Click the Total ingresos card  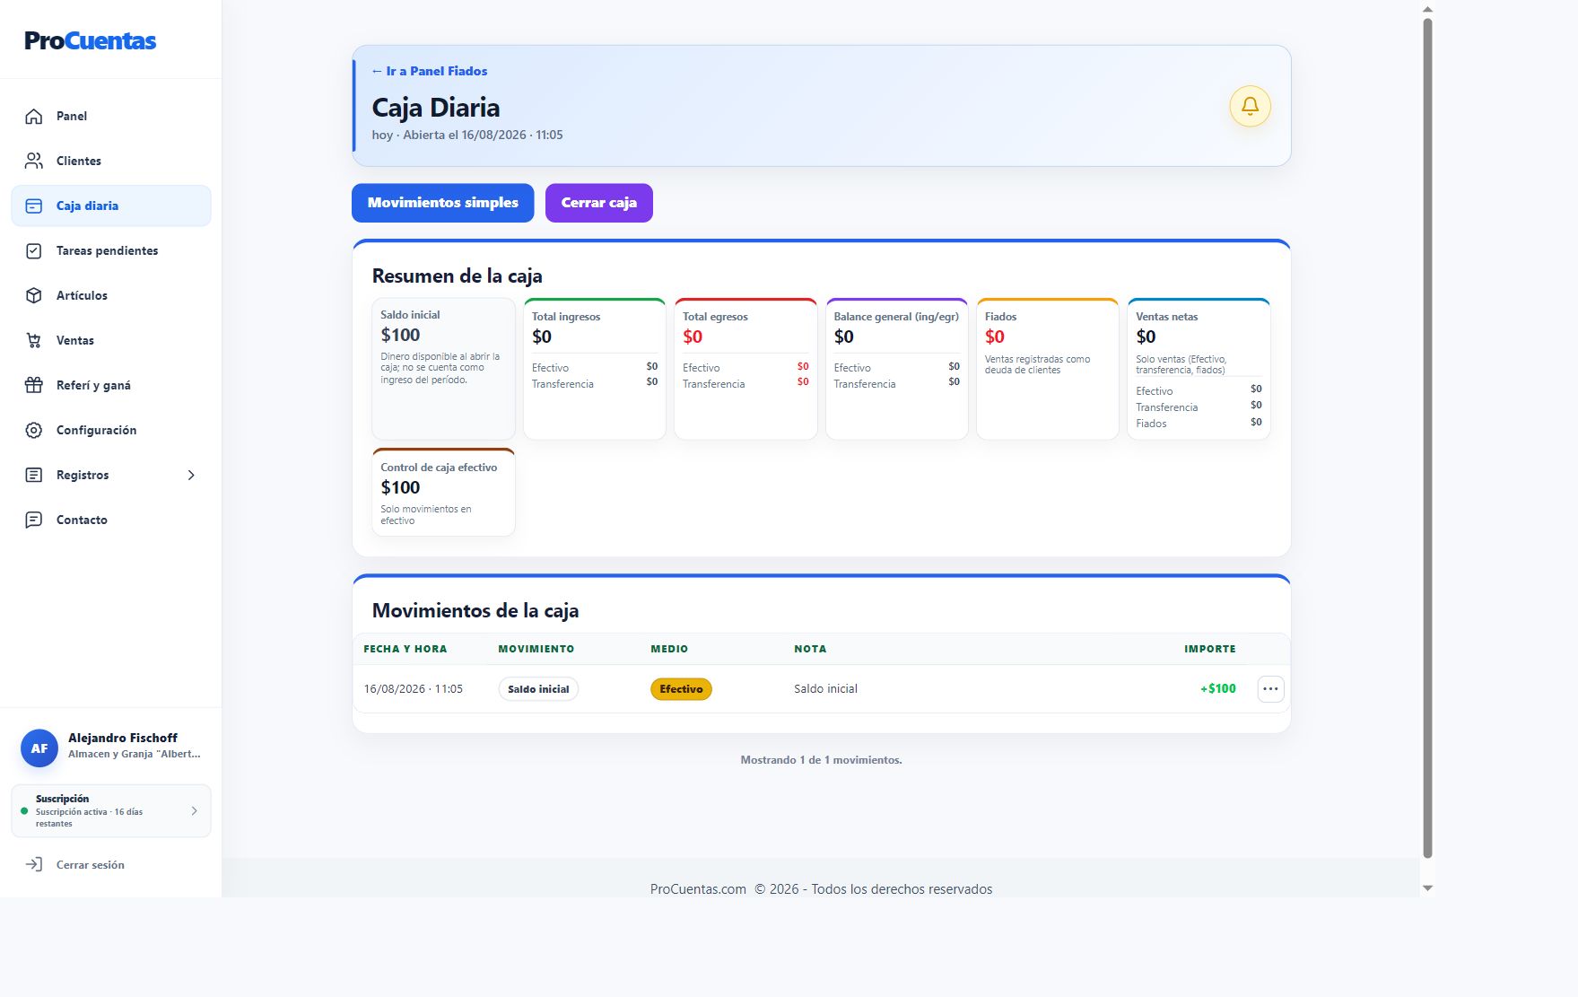click(x=594, y=369)
